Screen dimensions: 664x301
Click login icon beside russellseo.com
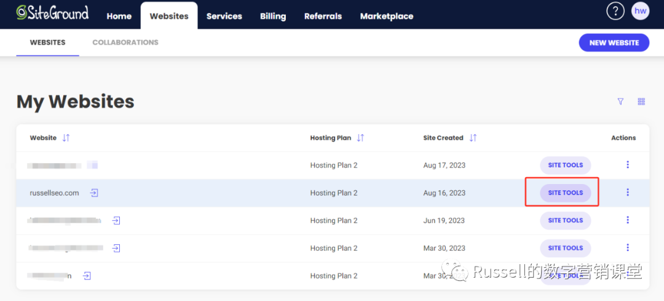point(94,193)
